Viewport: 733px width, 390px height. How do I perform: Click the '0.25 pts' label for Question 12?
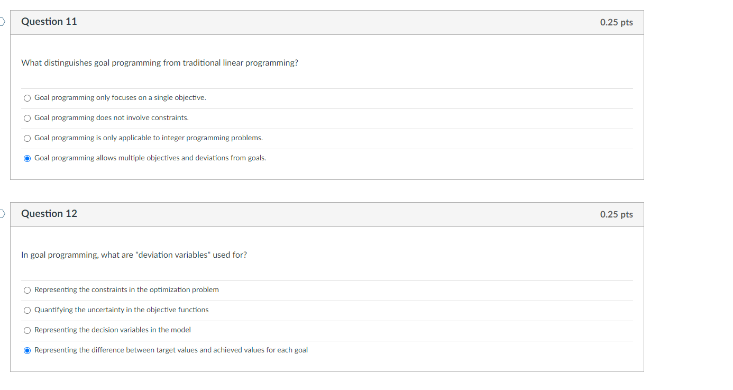tap(616, 214)
